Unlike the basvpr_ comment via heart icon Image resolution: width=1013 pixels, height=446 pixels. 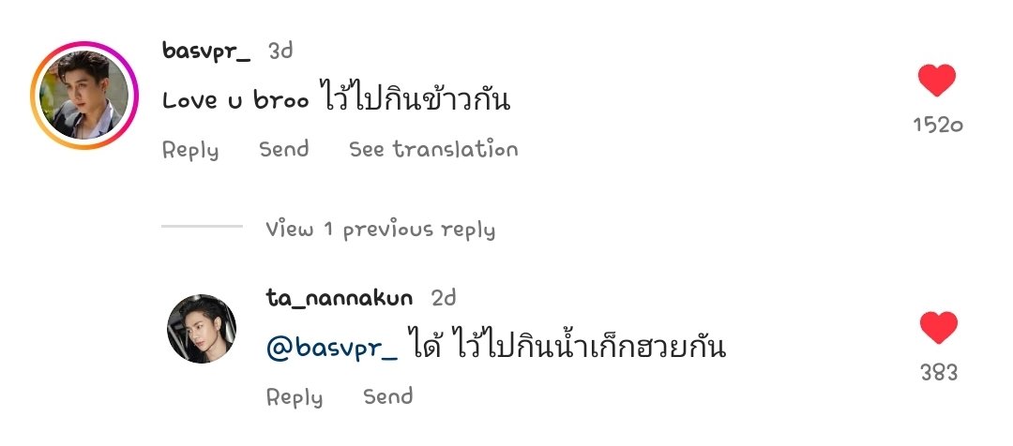[x=937, y=81]
